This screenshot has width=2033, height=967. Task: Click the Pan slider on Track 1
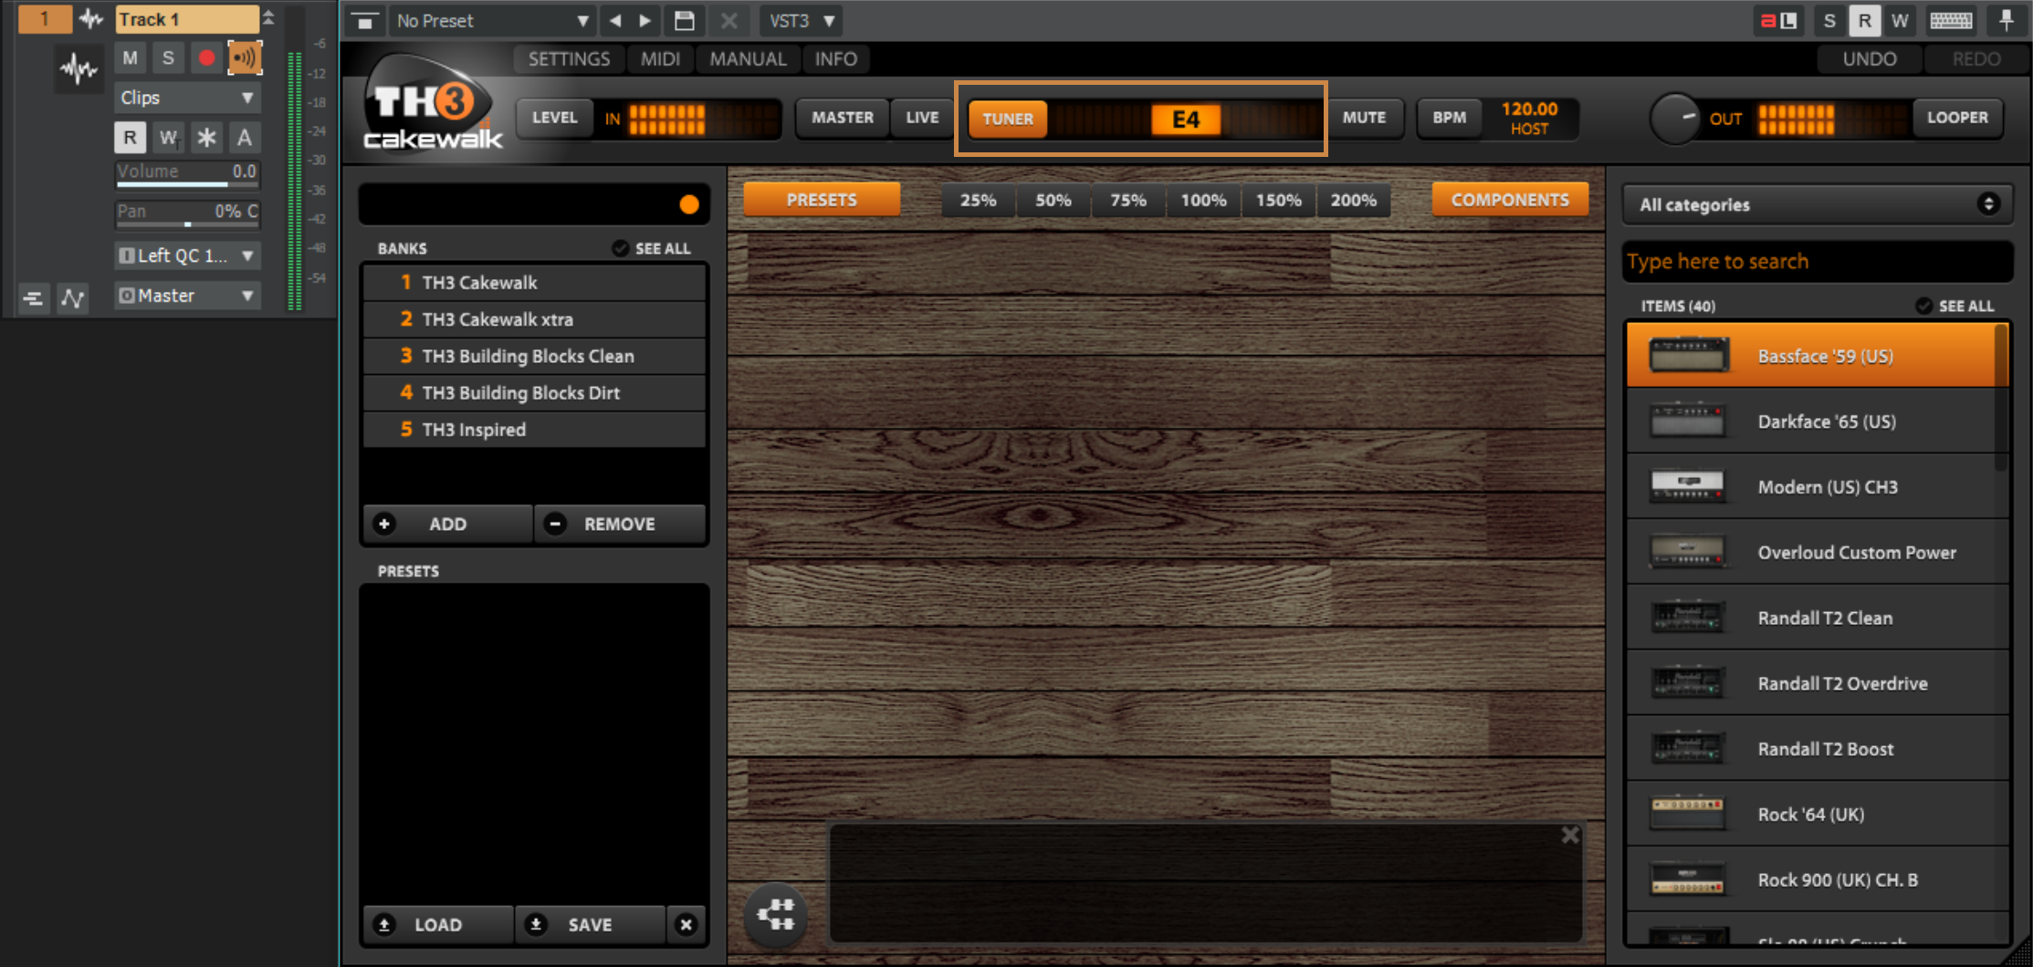[187, 213]
